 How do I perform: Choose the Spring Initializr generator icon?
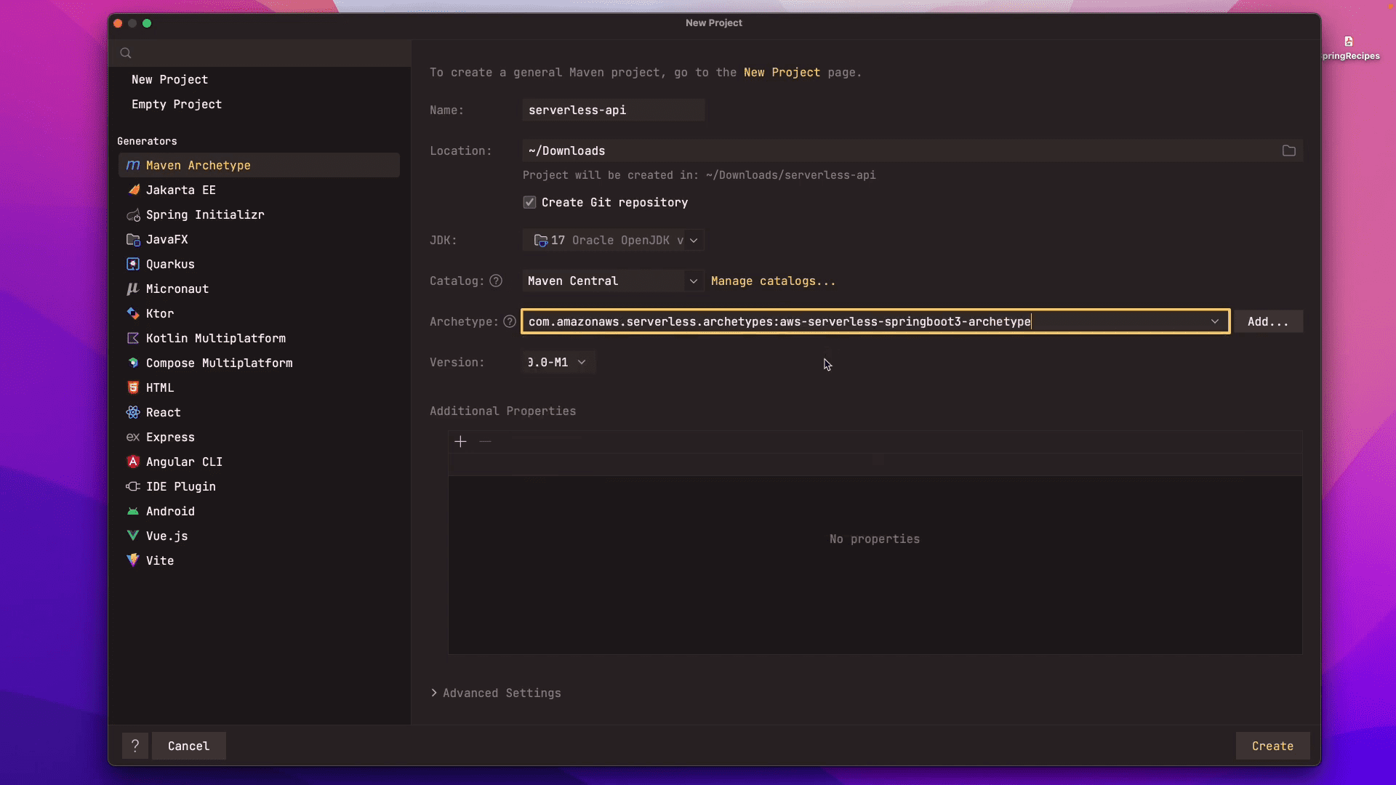click(x=133, y=214)
